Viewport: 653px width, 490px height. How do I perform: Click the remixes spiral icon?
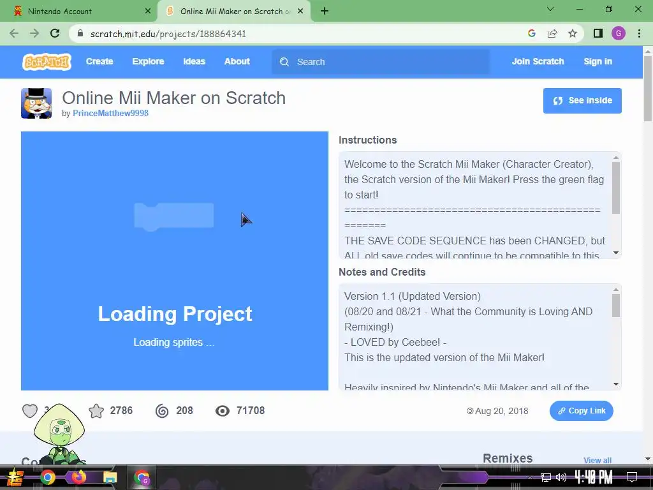click(x=162, y=411)
